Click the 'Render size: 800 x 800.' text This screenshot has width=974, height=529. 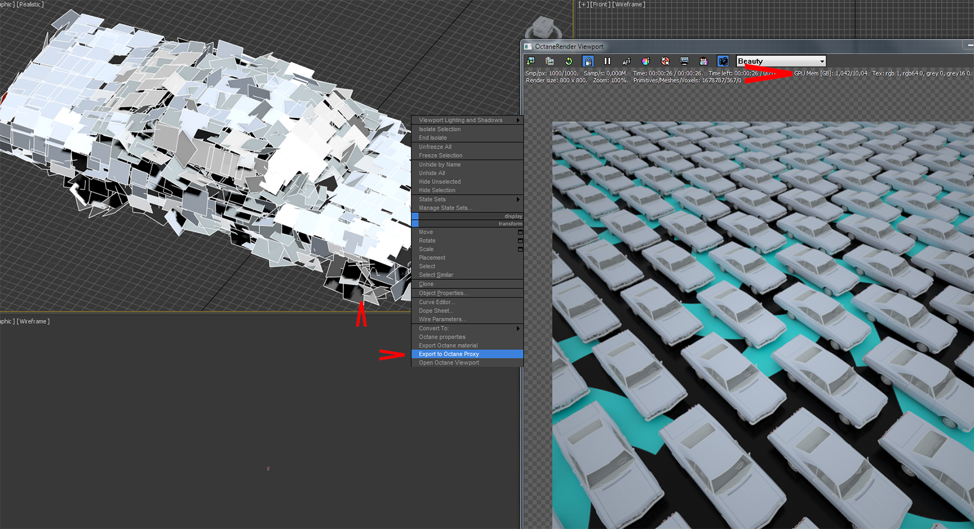tap(556, 80)
